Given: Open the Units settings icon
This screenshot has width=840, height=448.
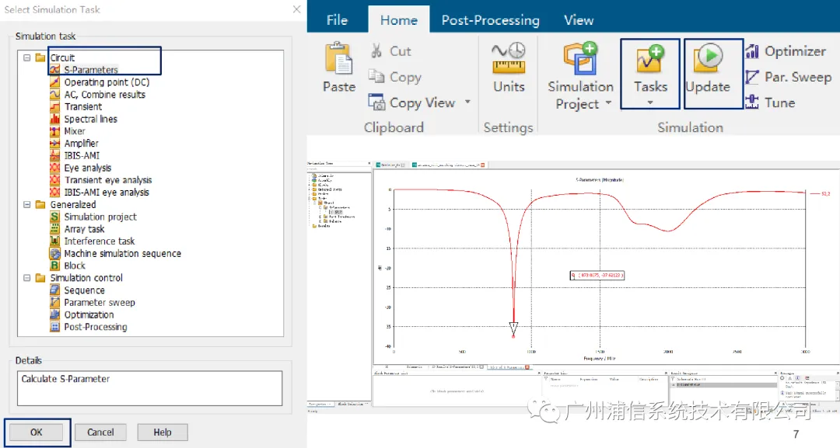Looking at the screenshot, I should click(509, 57).
